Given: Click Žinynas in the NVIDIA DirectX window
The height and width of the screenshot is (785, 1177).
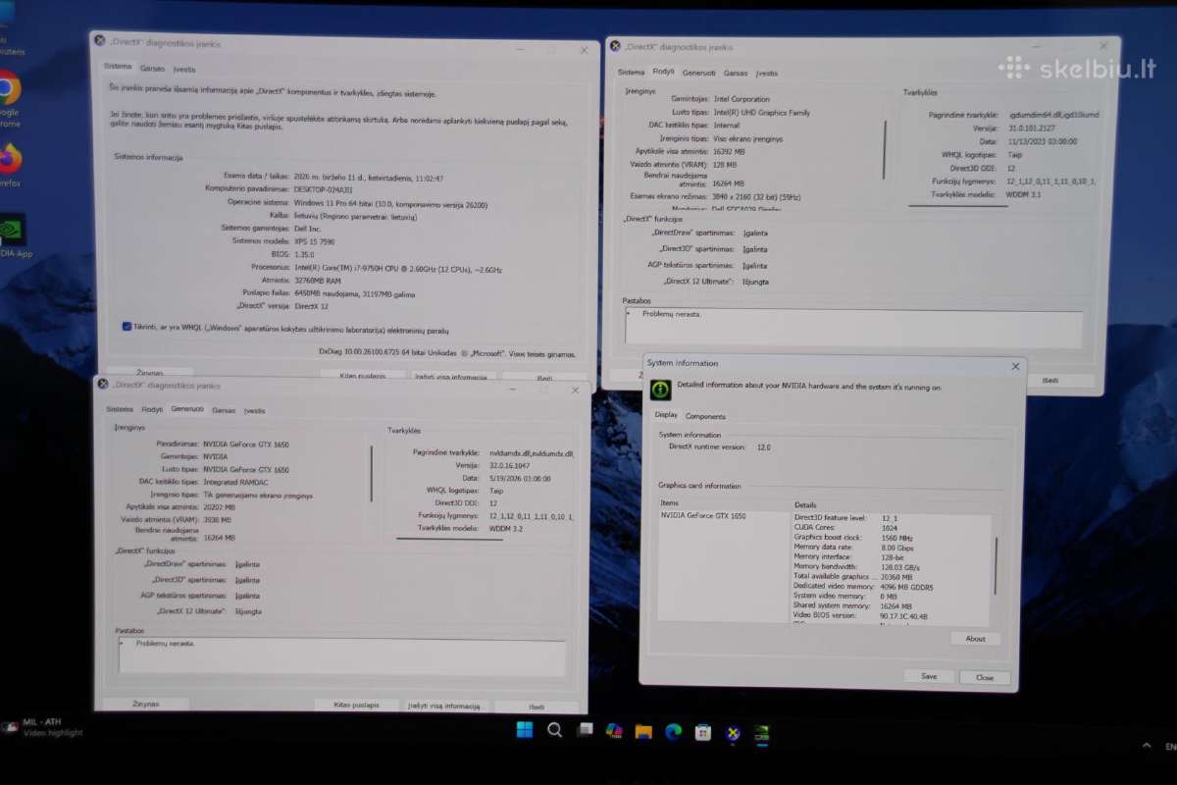Looking at the screenshot, I should click(146, 704).
